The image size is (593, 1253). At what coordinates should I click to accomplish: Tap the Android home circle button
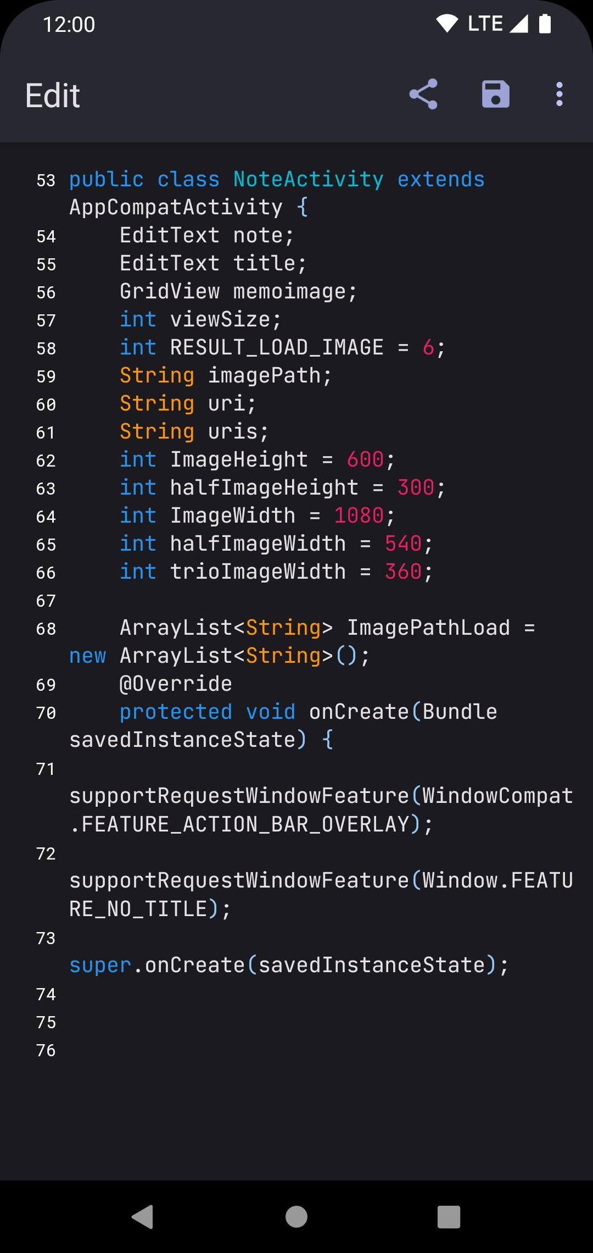(x=296, y=1217)
